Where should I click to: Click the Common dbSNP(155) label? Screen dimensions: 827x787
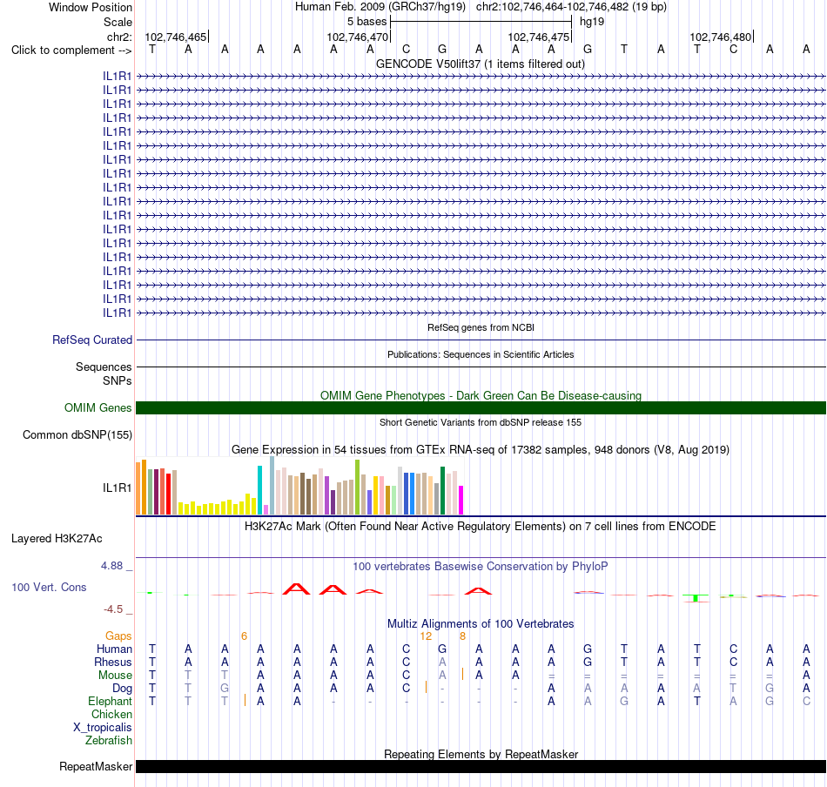pyautogui.click(x=77, y=435)
